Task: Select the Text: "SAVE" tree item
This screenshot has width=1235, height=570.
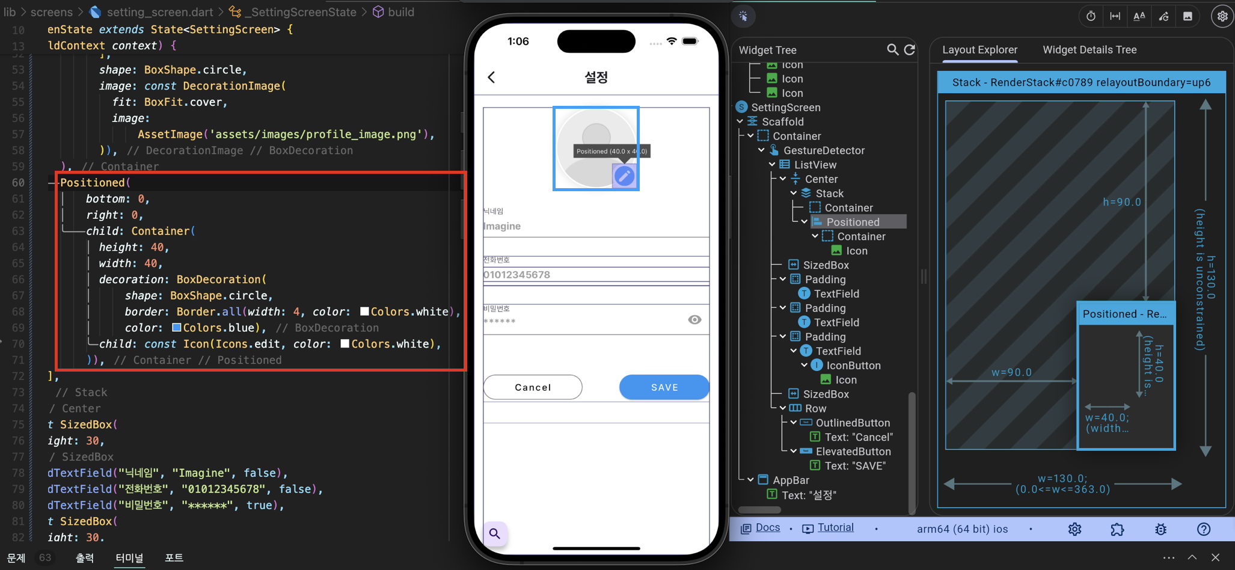Action: coord(847,466)
